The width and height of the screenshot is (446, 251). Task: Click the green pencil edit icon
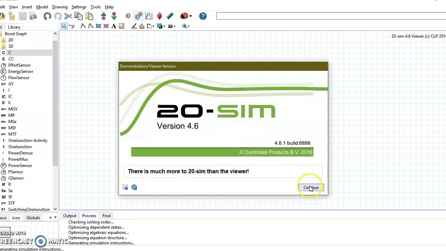pos(170,16)
